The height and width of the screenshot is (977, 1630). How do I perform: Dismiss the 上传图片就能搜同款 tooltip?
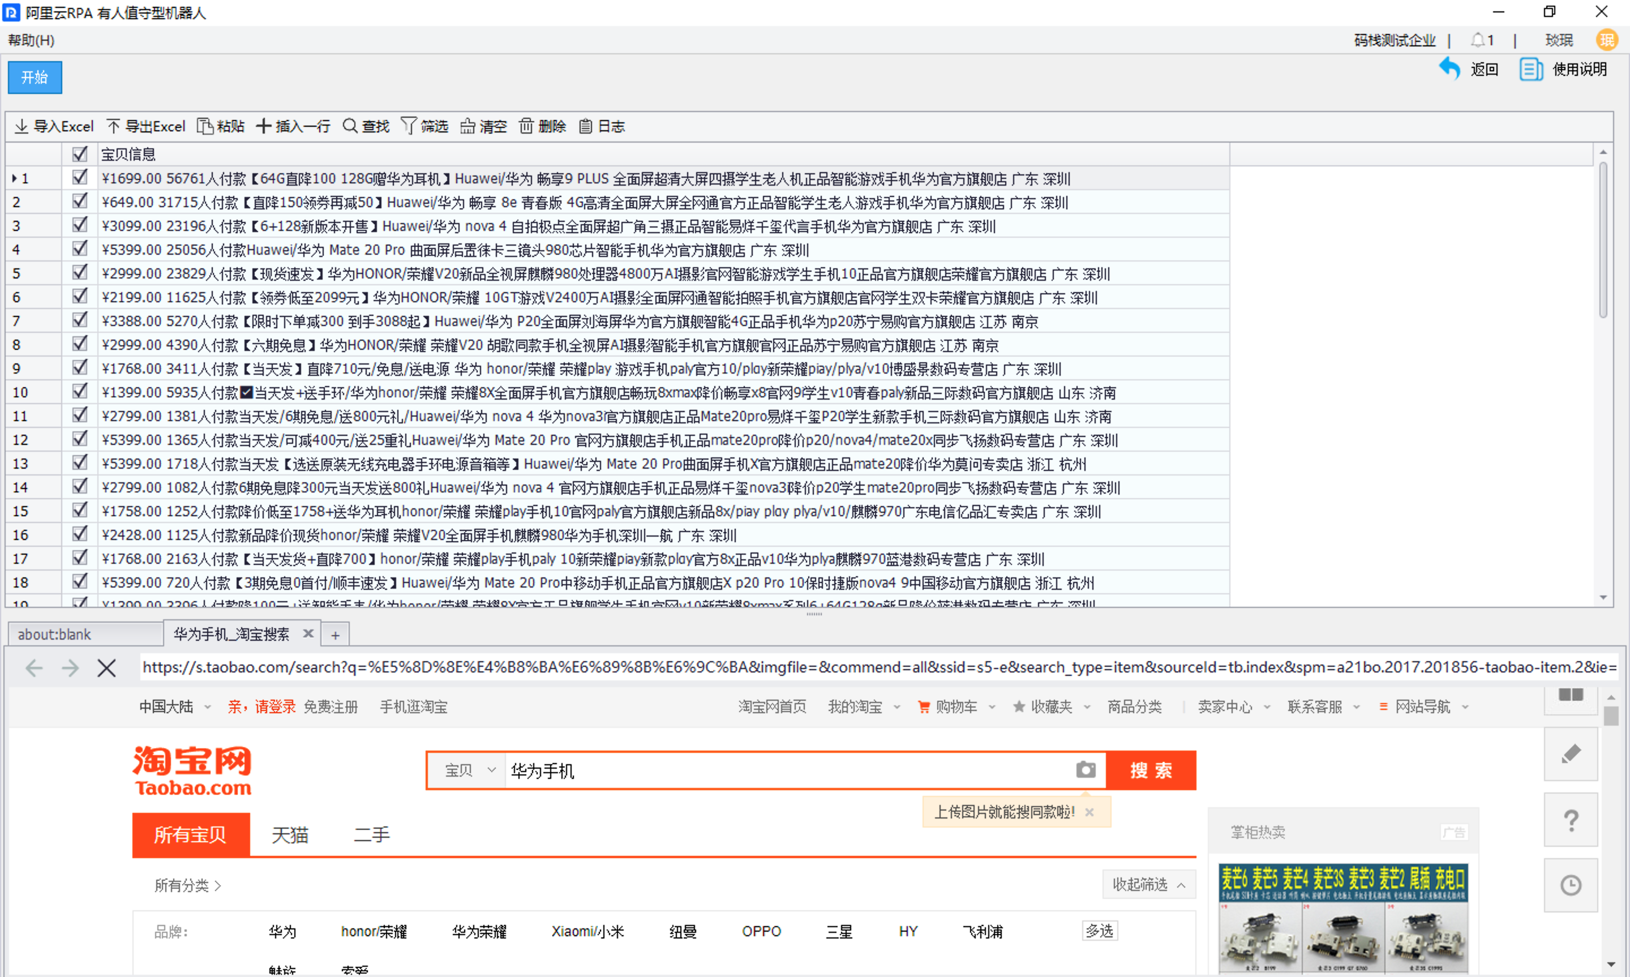pos(1089,812)
